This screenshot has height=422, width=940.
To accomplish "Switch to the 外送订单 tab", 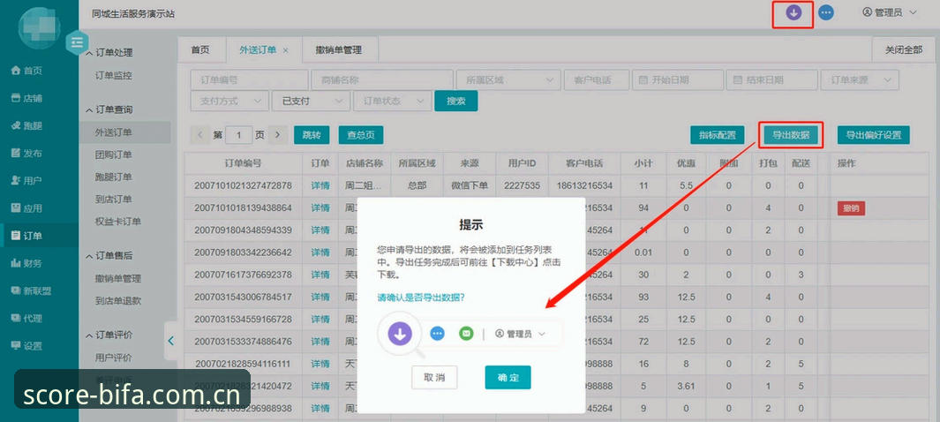I will click(258, 49).
